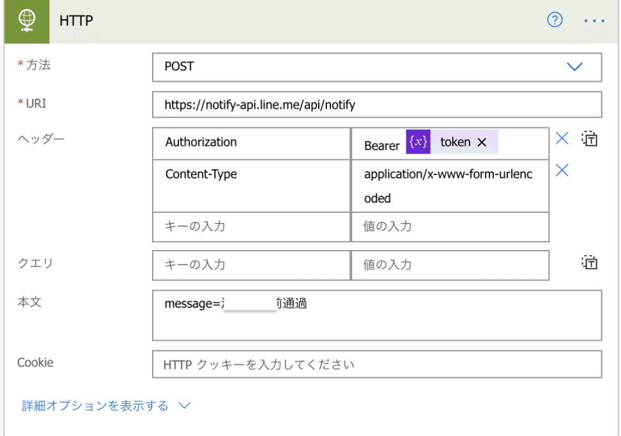Click the URI input field

click(x=377, y=105)
